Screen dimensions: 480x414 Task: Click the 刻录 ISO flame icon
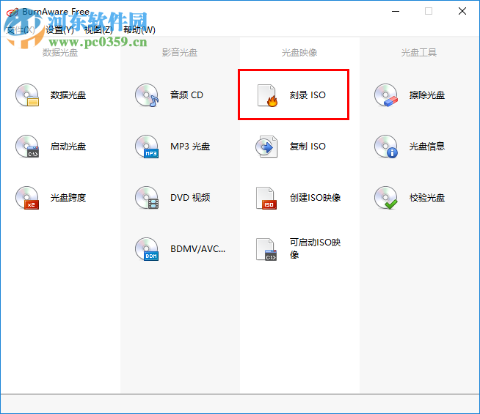click(x=267, y=95)
